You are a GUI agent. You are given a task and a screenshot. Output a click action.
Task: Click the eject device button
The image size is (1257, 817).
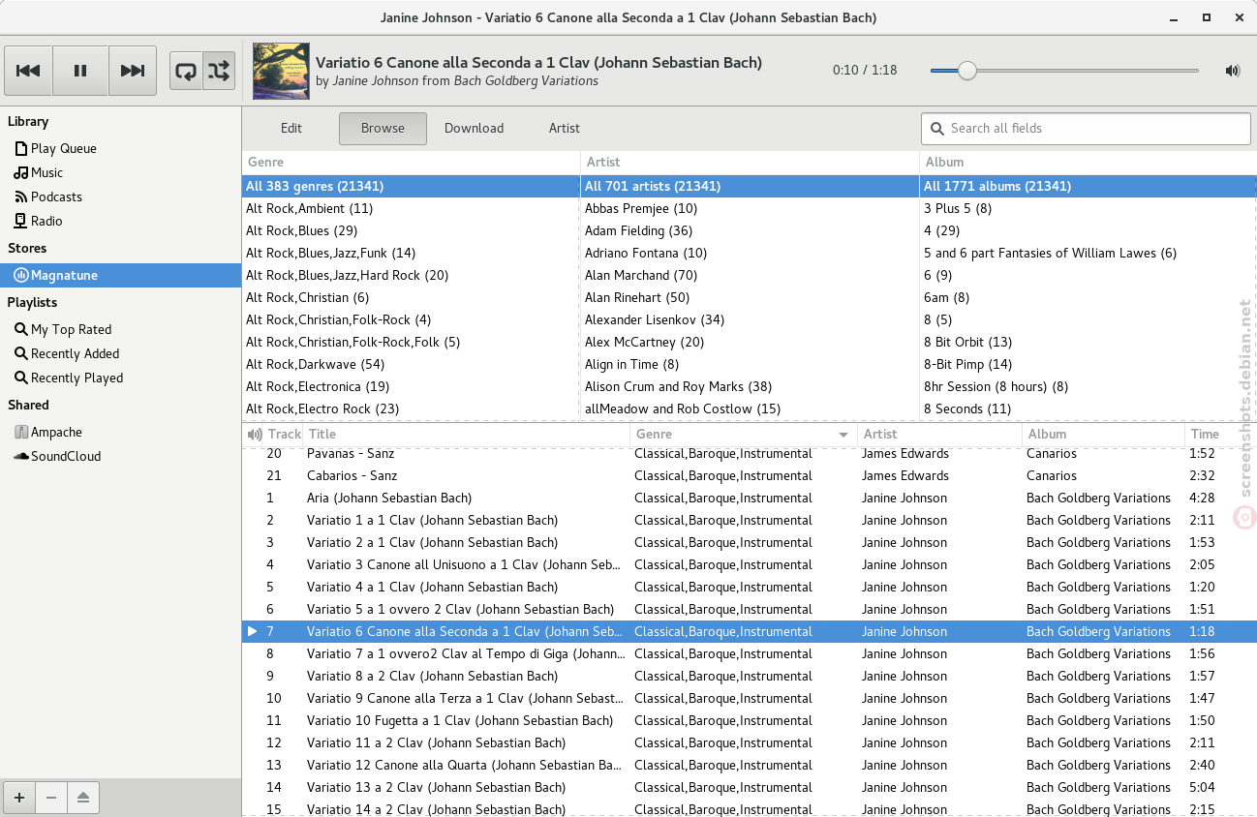tap(83, 798)
